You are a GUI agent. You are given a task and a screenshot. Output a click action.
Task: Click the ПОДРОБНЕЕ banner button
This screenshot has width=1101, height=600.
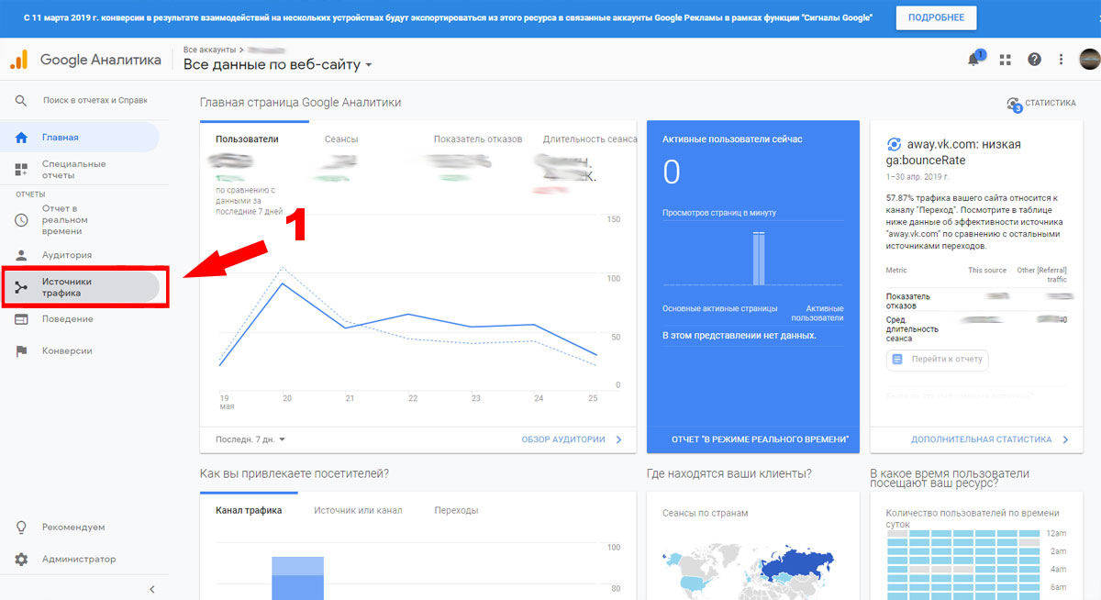936,18
